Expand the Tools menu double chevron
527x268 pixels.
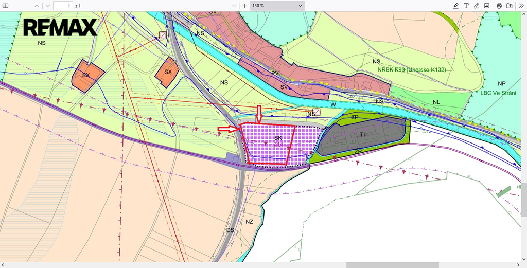pos(521,6)
